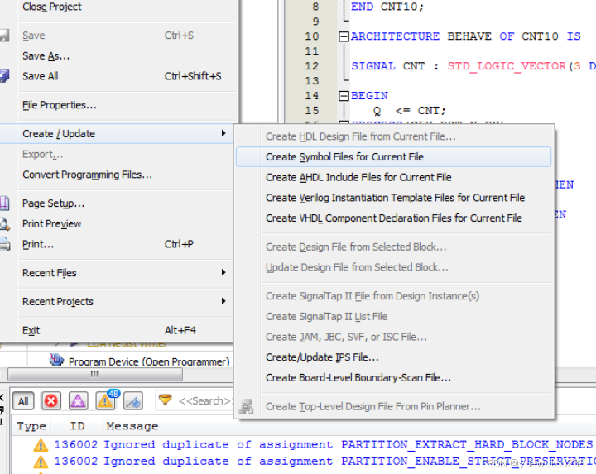596x474 pixels.
Task: Create AHDL Include Files for Current File
Action: click(358, 177)
